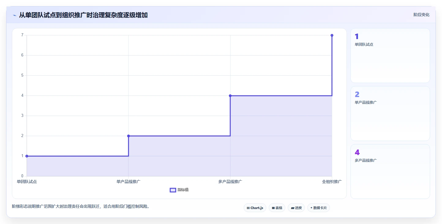Image resolution: width=442 pixels, height=224 pixels.
Task: Select the 进度 tag chip
Action: tap(296, 208)
